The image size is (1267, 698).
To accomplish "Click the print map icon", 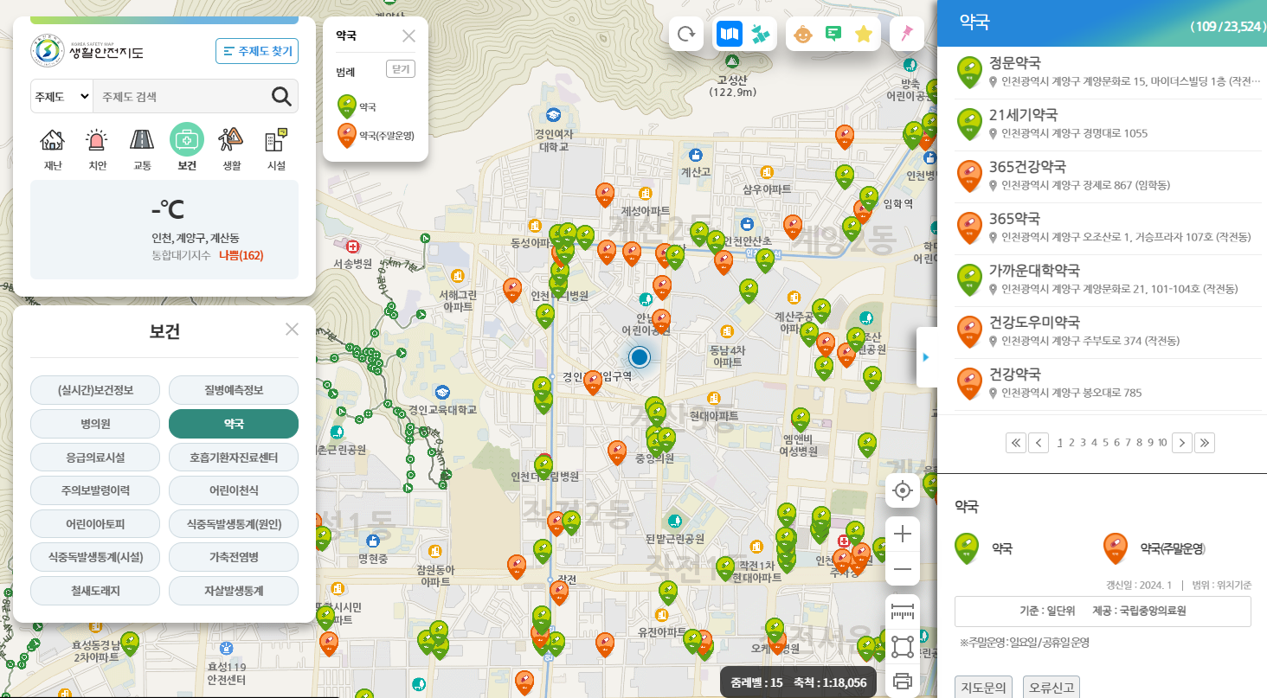I will (903, 681).
